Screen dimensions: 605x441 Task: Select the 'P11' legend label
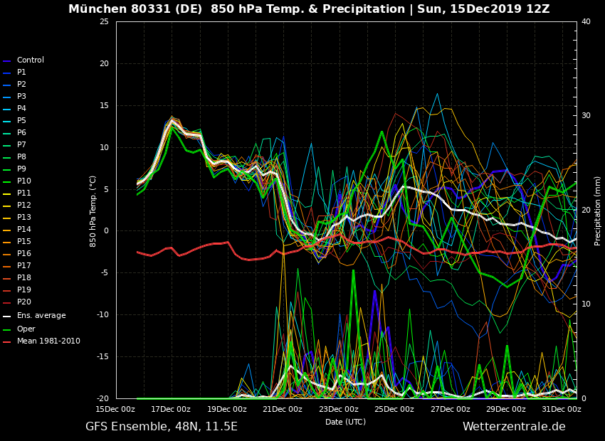pos(24,193)
